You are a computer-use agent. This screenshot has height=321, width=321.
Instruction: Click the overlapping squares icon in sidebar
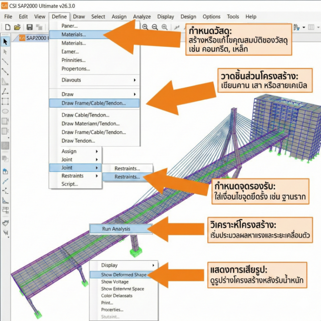[5, 158]
